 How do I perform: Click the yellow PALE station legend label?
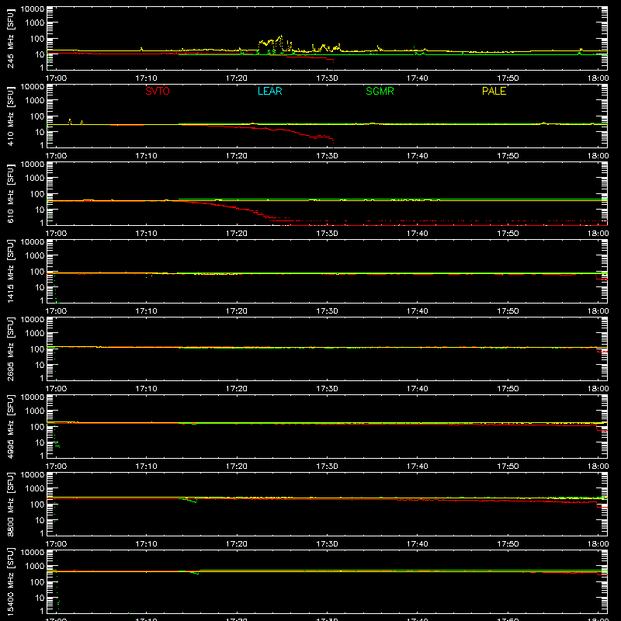[x=494, y=91]
